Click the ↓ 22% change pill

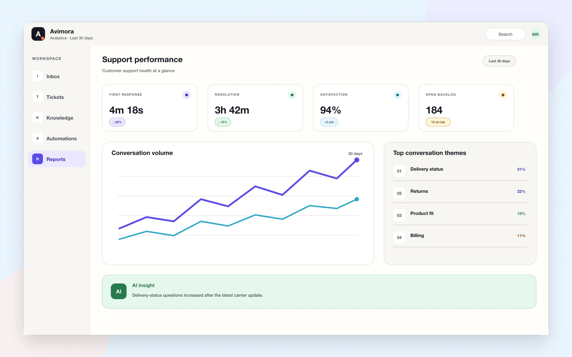tap(117, 122)
